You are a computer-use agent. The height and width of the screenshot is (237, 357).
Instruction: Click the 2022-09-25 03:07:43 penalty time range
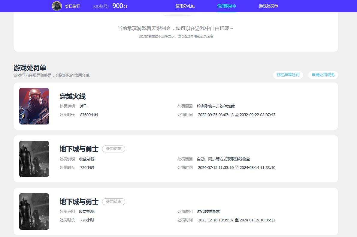(x=237, y=115)
